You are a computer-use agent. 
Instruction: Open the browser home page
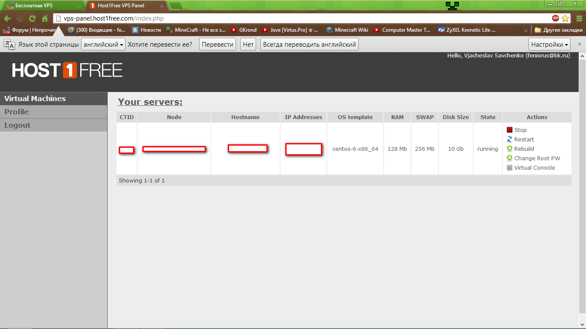coord(45,18)
